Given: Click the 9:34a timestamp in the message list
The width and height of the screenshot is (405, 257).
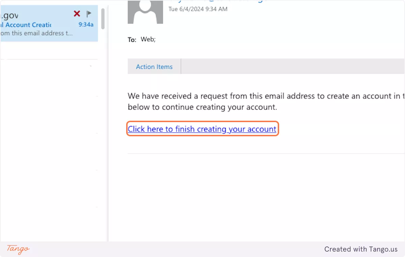Looking at the screenshot, I should point(86,25).
